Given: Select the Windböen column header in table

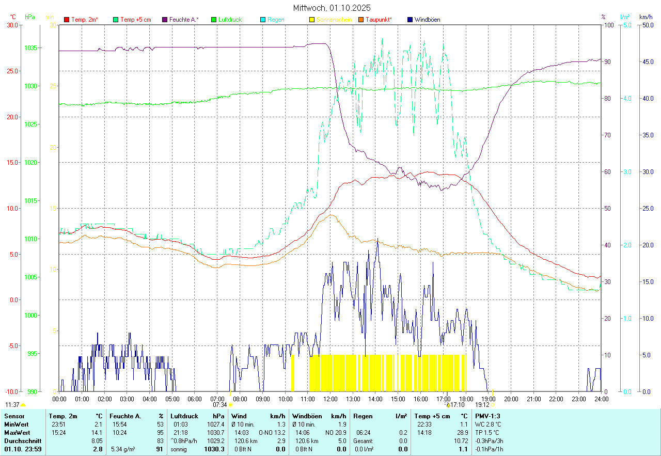Looking at the screenshot, I should click(307, 416).
